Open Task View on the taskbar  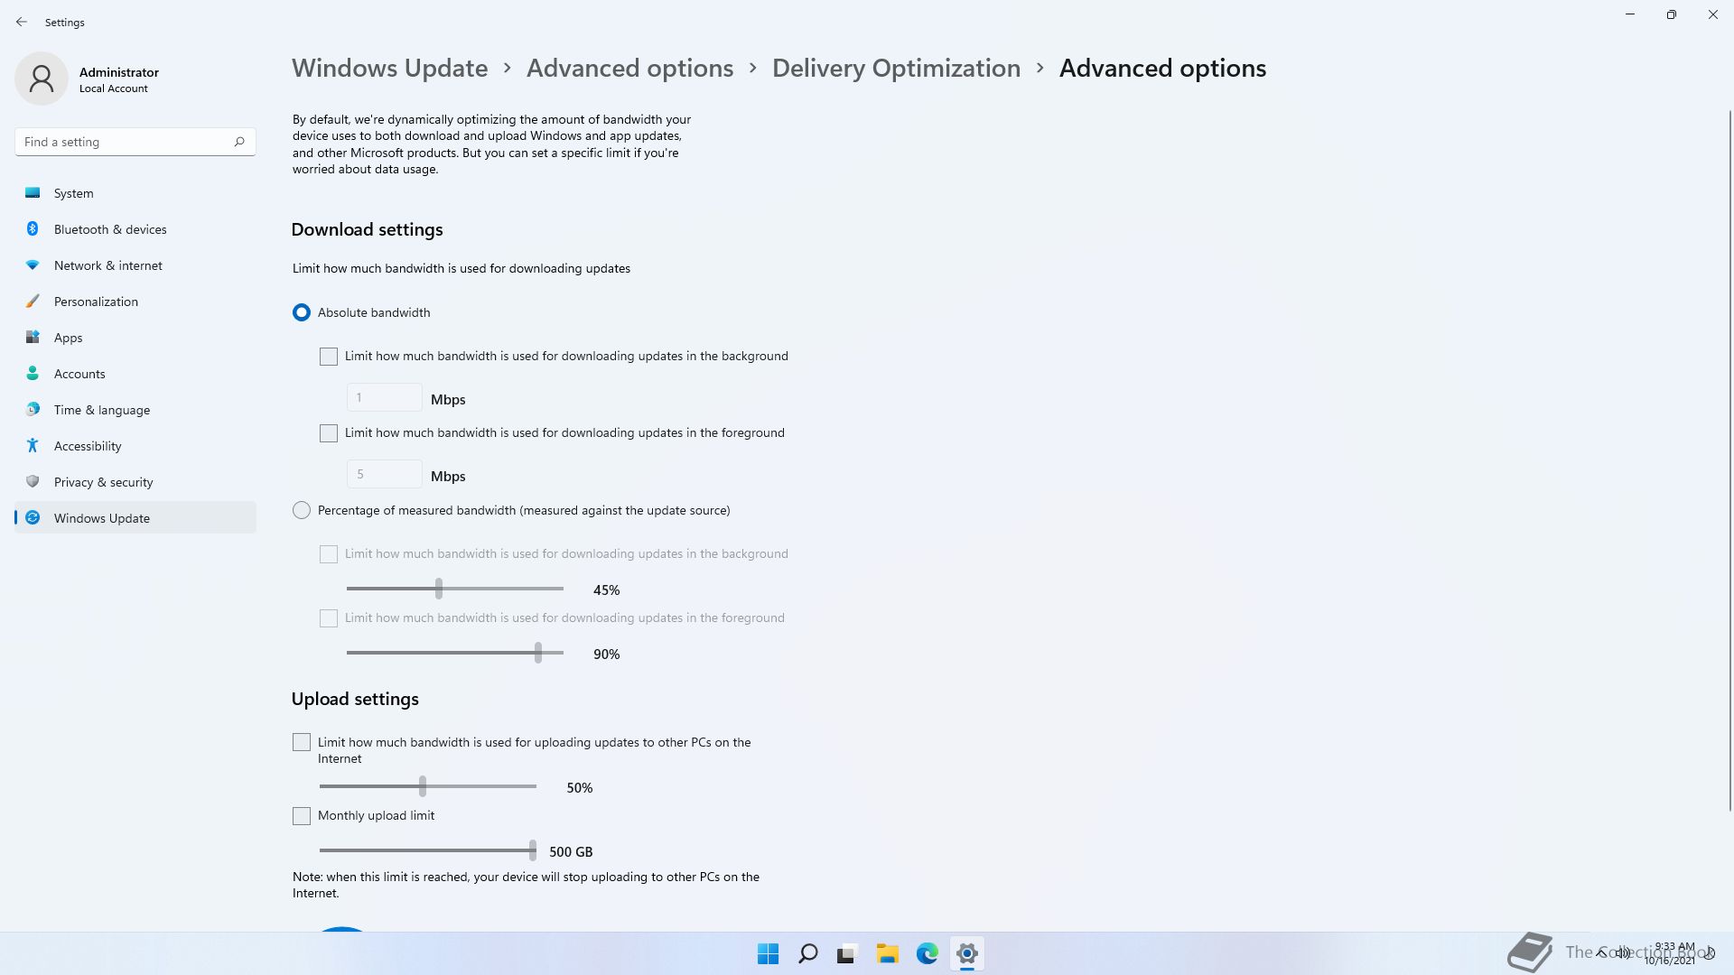pos(847,953)
